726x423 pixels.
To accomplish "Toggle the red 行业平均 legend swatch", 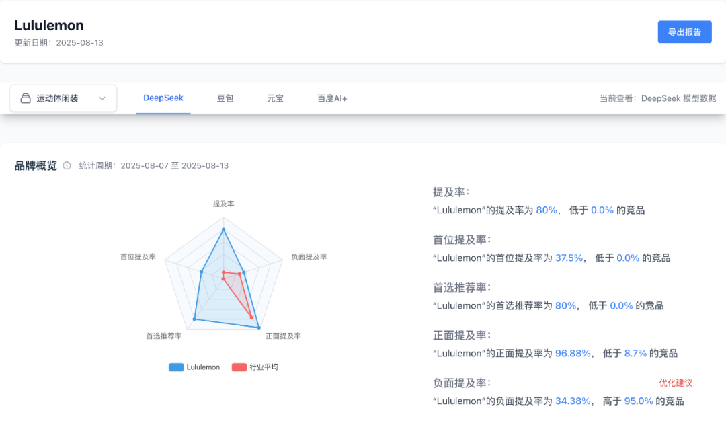I will click(x=239, y=367).
